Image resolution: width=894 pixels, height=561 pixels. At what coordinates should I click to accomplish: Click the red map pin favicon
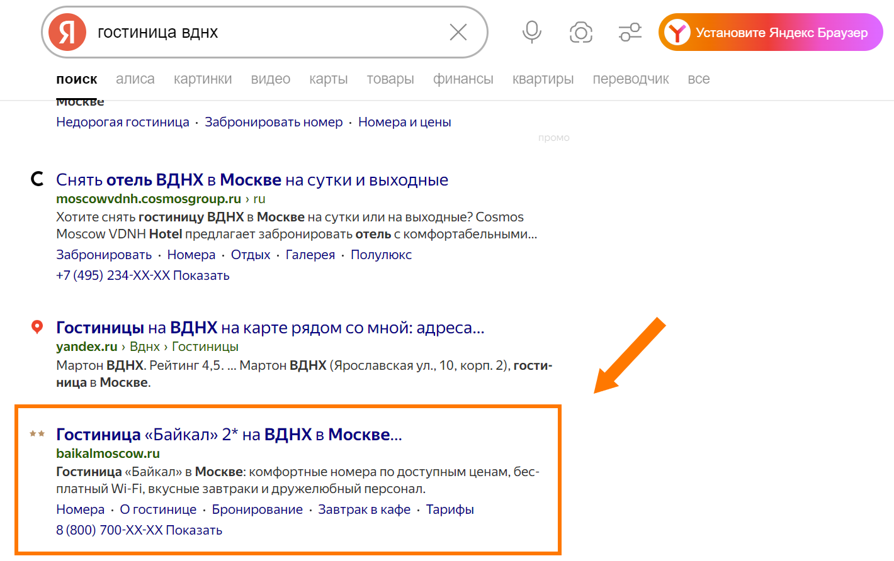(37, 327)
